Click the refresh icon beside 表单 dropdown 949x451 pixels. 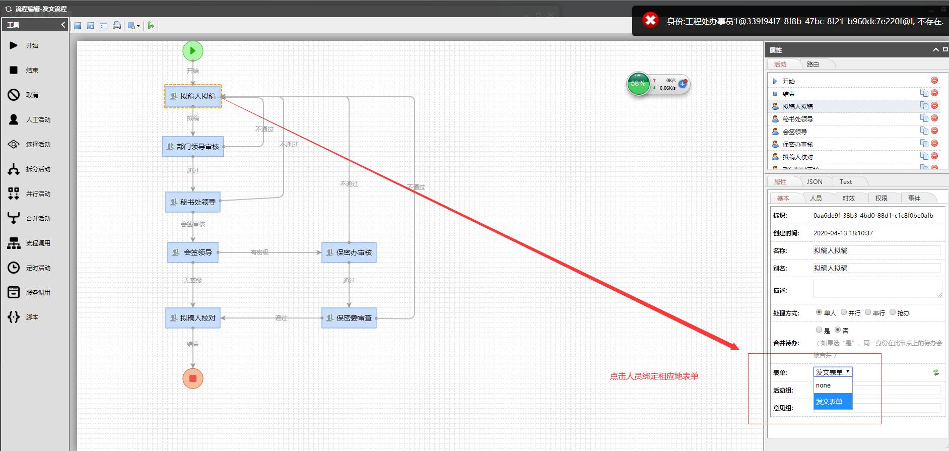[936, 372]
